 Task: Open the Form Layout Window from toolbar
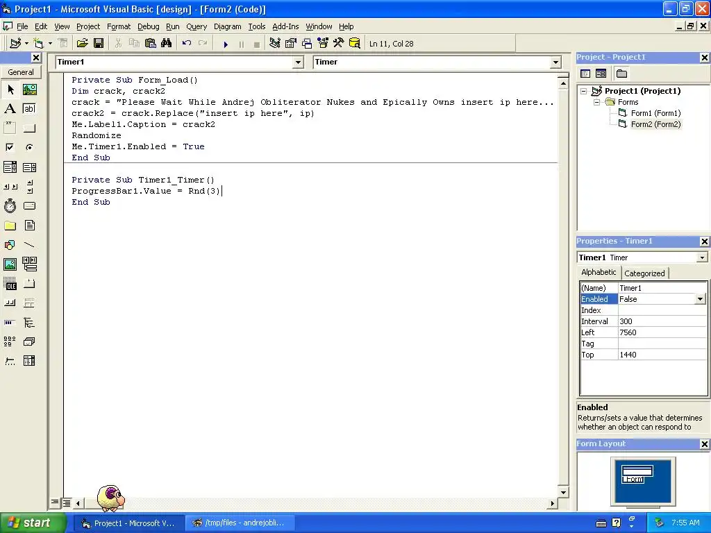pos(307,44)
